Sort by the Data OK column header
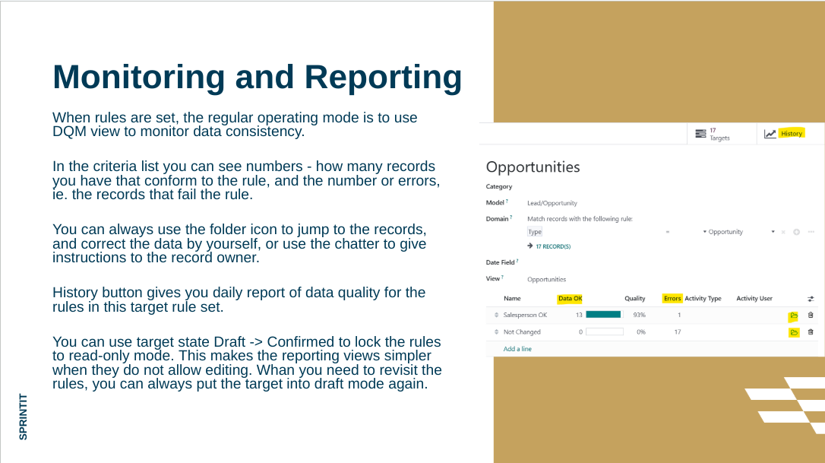The width and height of the screenshot is (825, 463). (x=570, y=299)
